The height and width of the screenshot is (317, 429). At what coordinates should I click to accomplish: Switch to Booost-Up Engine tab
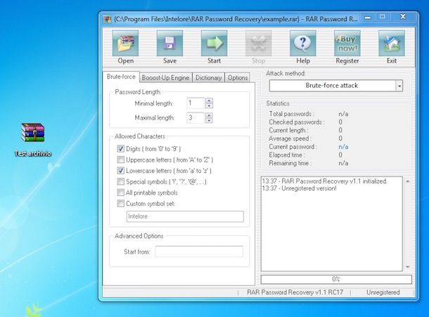click(165, 78)
